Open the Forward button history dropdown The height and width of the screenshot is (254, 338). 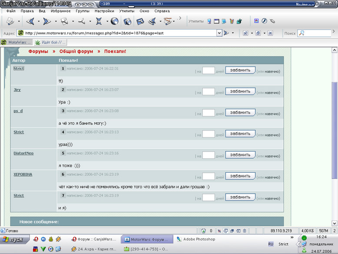56,21
